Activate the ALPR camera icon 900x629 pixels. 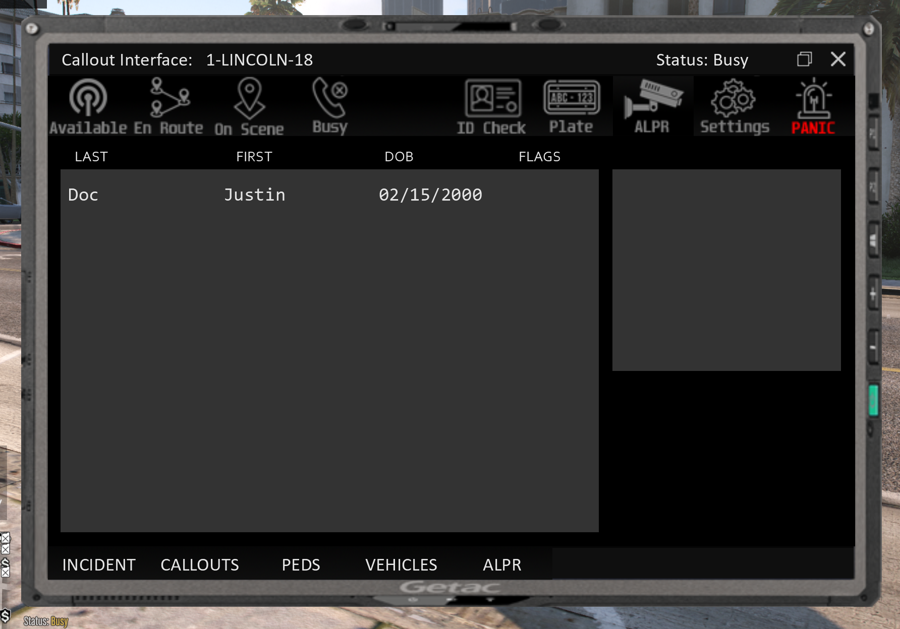pyautogui.click(x=652, y=106)
